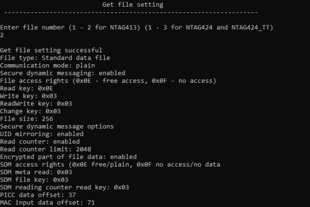This screenshot has width=310, height=207.
Task: Click 'Encrypted part of file data' line
Action: pos(68,157)
